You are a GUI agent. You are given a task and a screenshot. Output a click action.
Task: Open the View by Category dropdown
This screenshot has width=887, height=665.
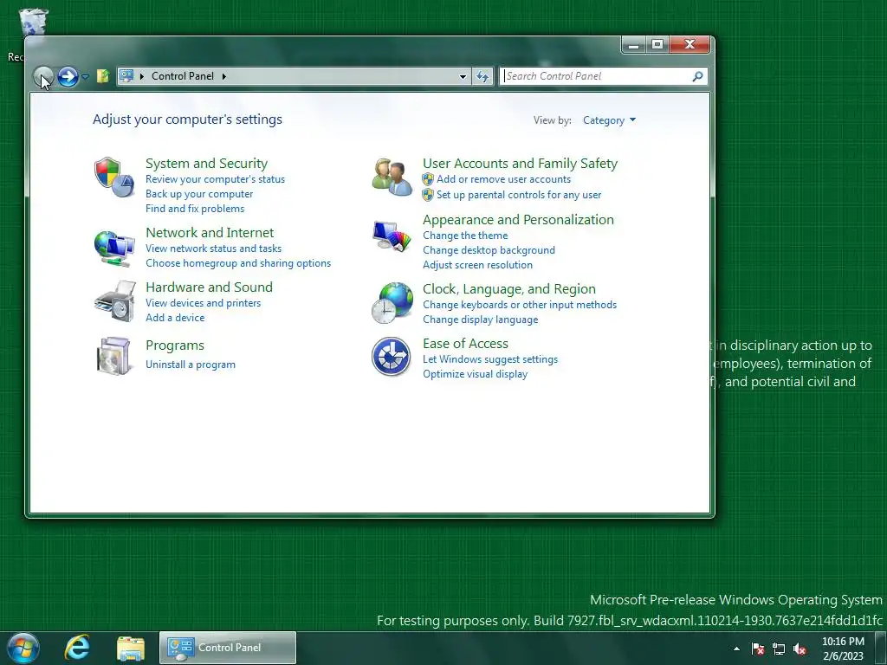(609, 120)
